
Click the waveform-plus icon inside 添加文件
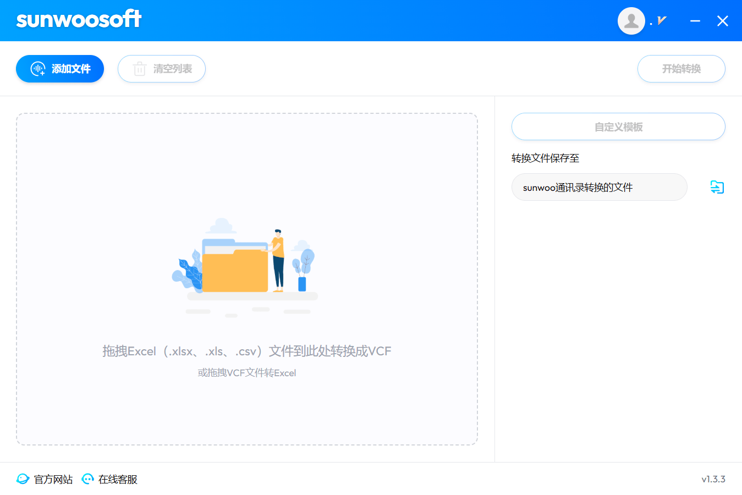(x=37, y=69)
